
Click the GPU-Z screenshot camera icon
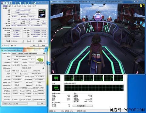tap(44, 53)
